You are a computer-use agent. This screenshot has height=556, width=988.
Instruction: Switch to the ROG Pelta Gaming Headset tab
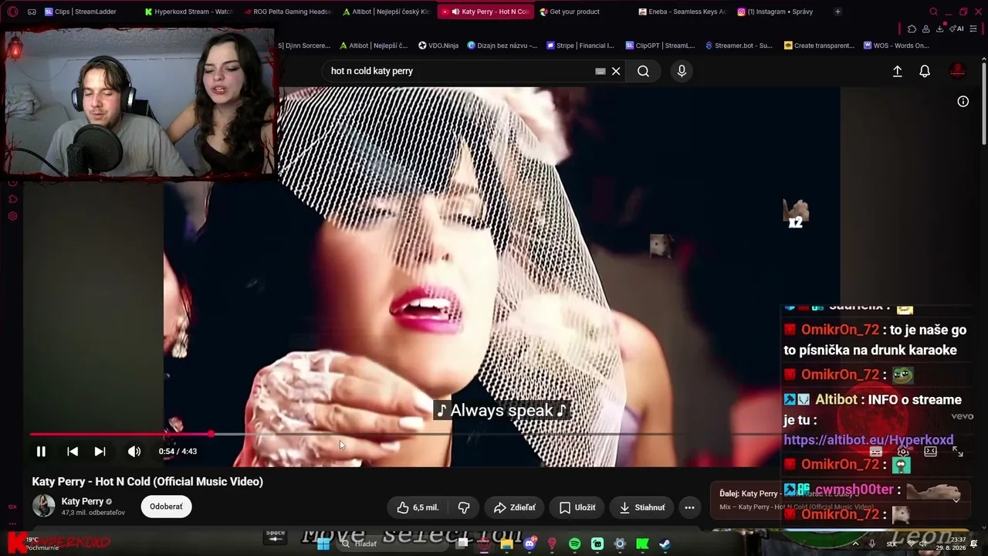pyautogui.click(x=287, y=12)
